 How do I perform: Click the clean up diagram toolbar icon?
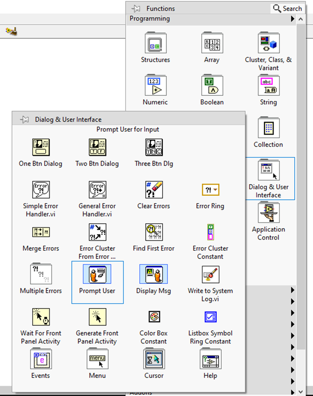point(12,31)
